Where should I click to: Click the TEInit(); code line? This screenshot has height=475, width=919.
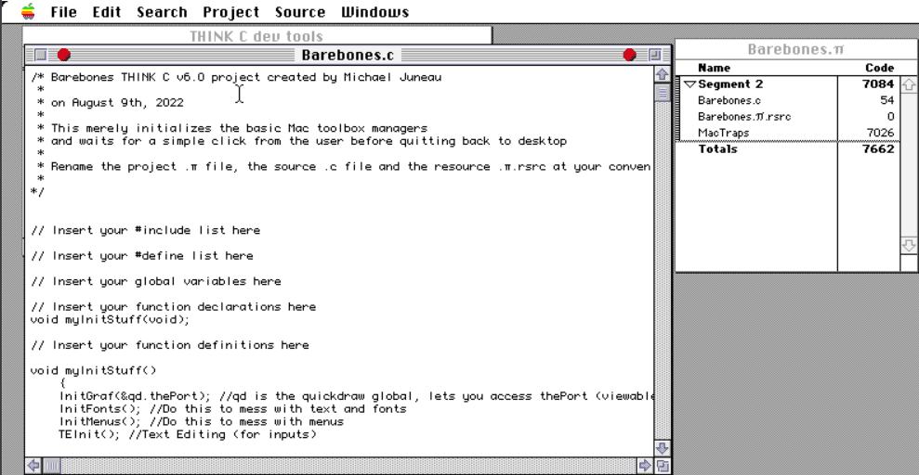[188, 434]
